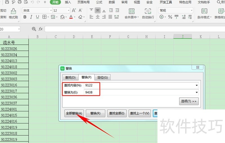Expand find content (查找内容) history dropdown
The width and height of the screenshot is (225, 143).
tap(197, 85)
